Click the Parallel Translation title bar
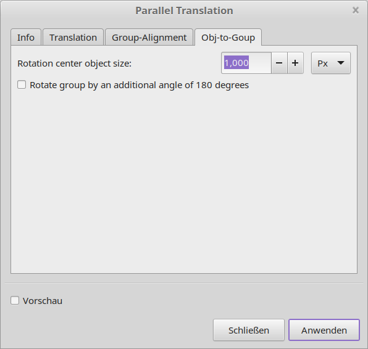The image size is (368, 349). 184,10
